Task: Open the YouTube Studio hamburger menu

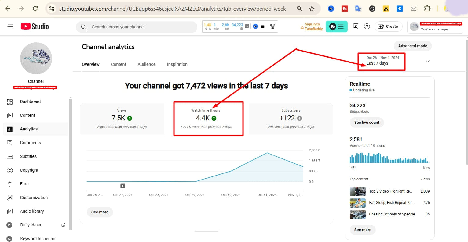Action: (x=10, y=27)
